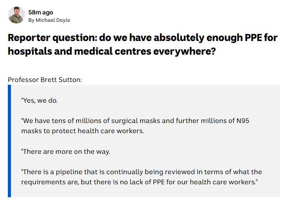Viewport: 291px width, 205px height.
Task: Click Michael Doyle's avatar photo
Action: tap(16, 15)
